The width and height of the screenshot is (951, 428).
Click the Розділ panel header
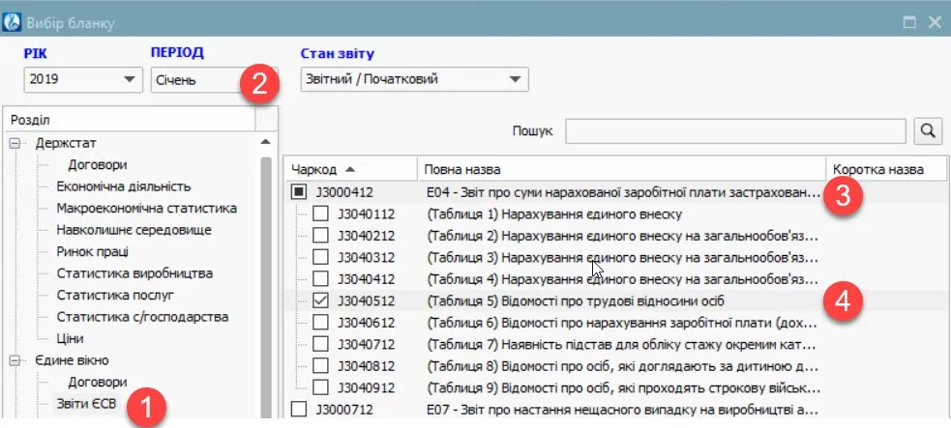click(x=130, y=119)
